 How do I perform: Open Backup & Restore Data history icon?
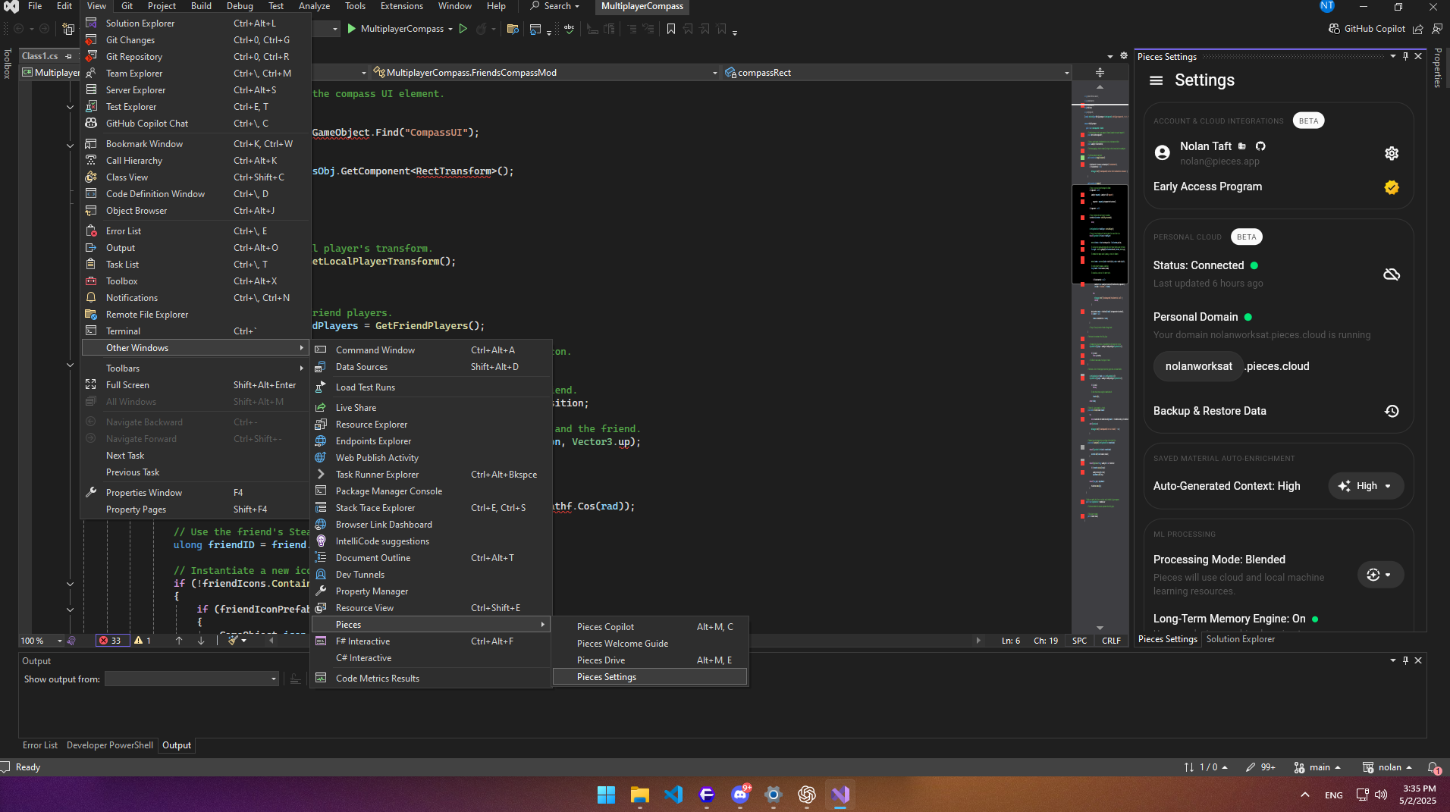tap(1391, 411)
